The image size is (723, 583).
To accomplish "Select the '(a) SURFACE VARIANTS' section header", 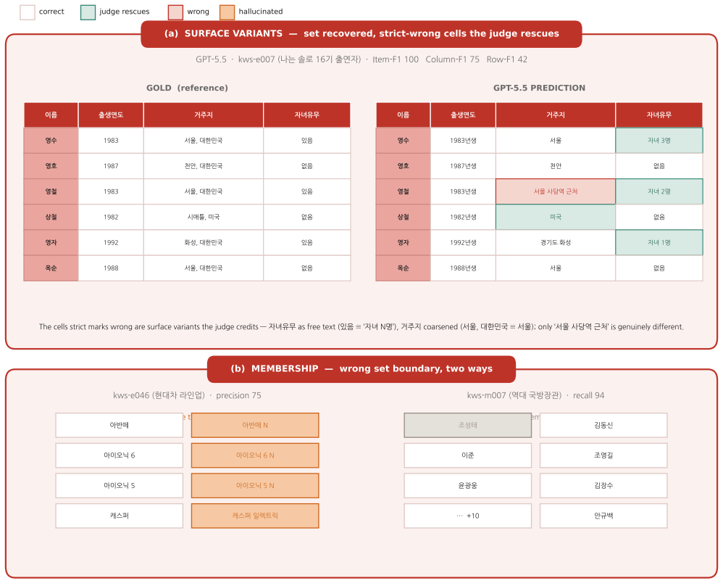I will point(361,33).
